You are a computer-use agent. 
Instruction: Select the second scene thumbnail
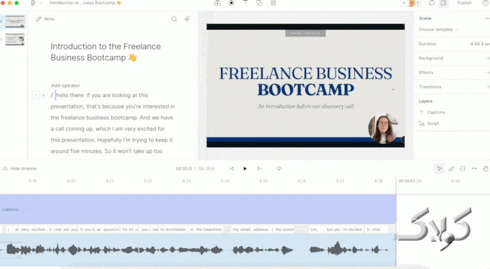[15, 40]
